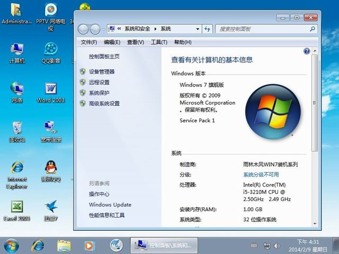Select the 控制面板\系统和... taskbar button

point(164,246)
